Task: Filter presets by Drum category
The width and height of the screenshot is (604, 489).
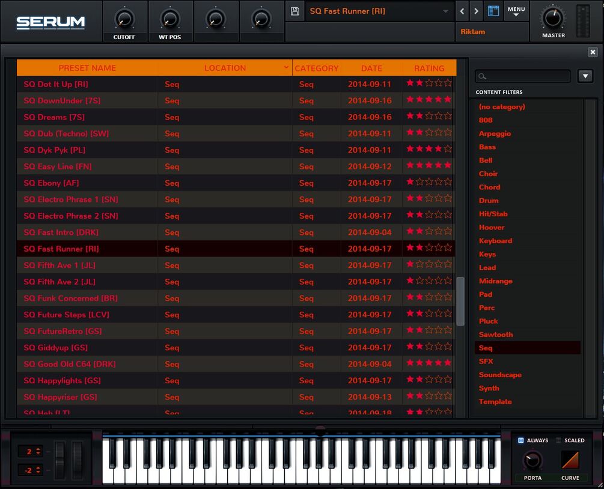Action: click(489, 201)
